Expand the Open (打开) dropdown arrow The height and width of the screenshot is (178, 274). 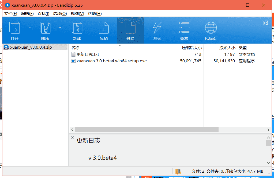pos(29,28)
